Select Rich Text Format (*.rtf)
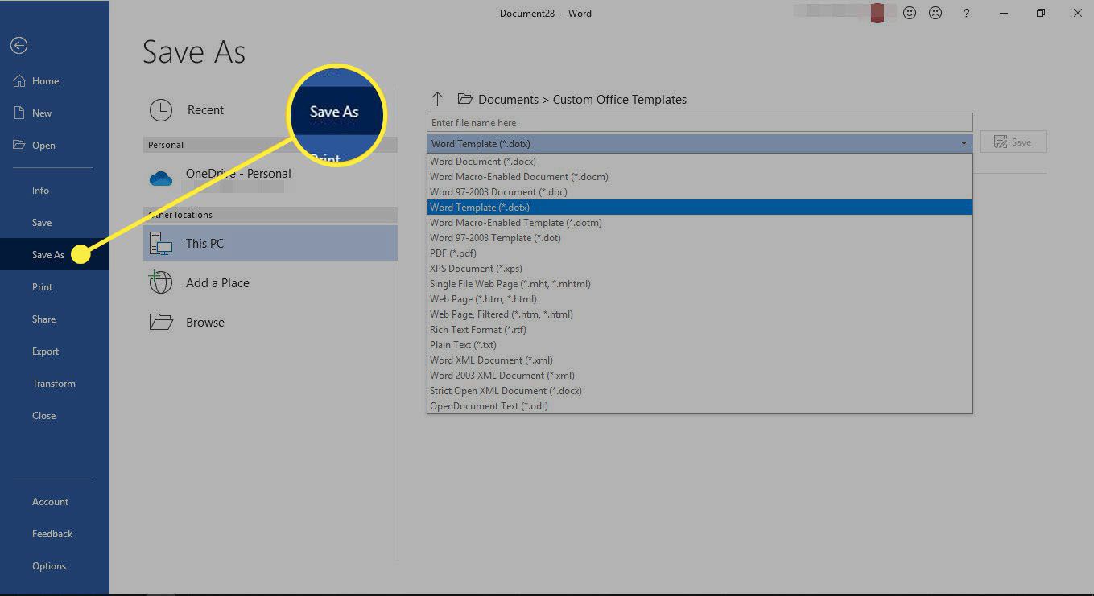Viewport: 1094px width, 596px height. tap(700, 330)
